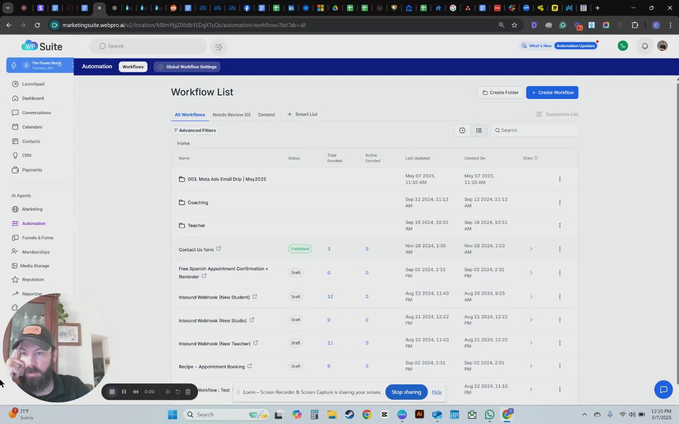Open the chat support bubble

click(663, 389)
